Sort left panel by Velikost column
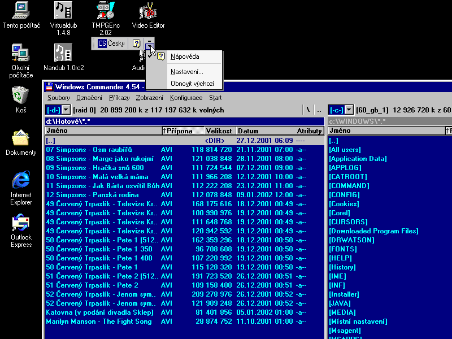452x339 pixels. tap(220, 131)
